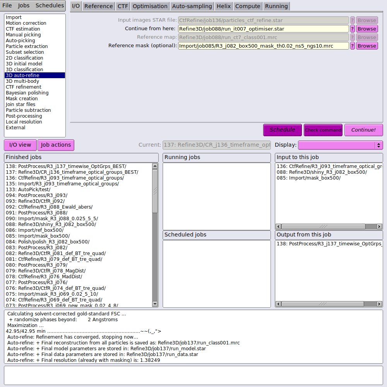The width and height of the screenshot is (387, 387).
Task: Open the Jobs menu
Action: click(x=24, y=5)
